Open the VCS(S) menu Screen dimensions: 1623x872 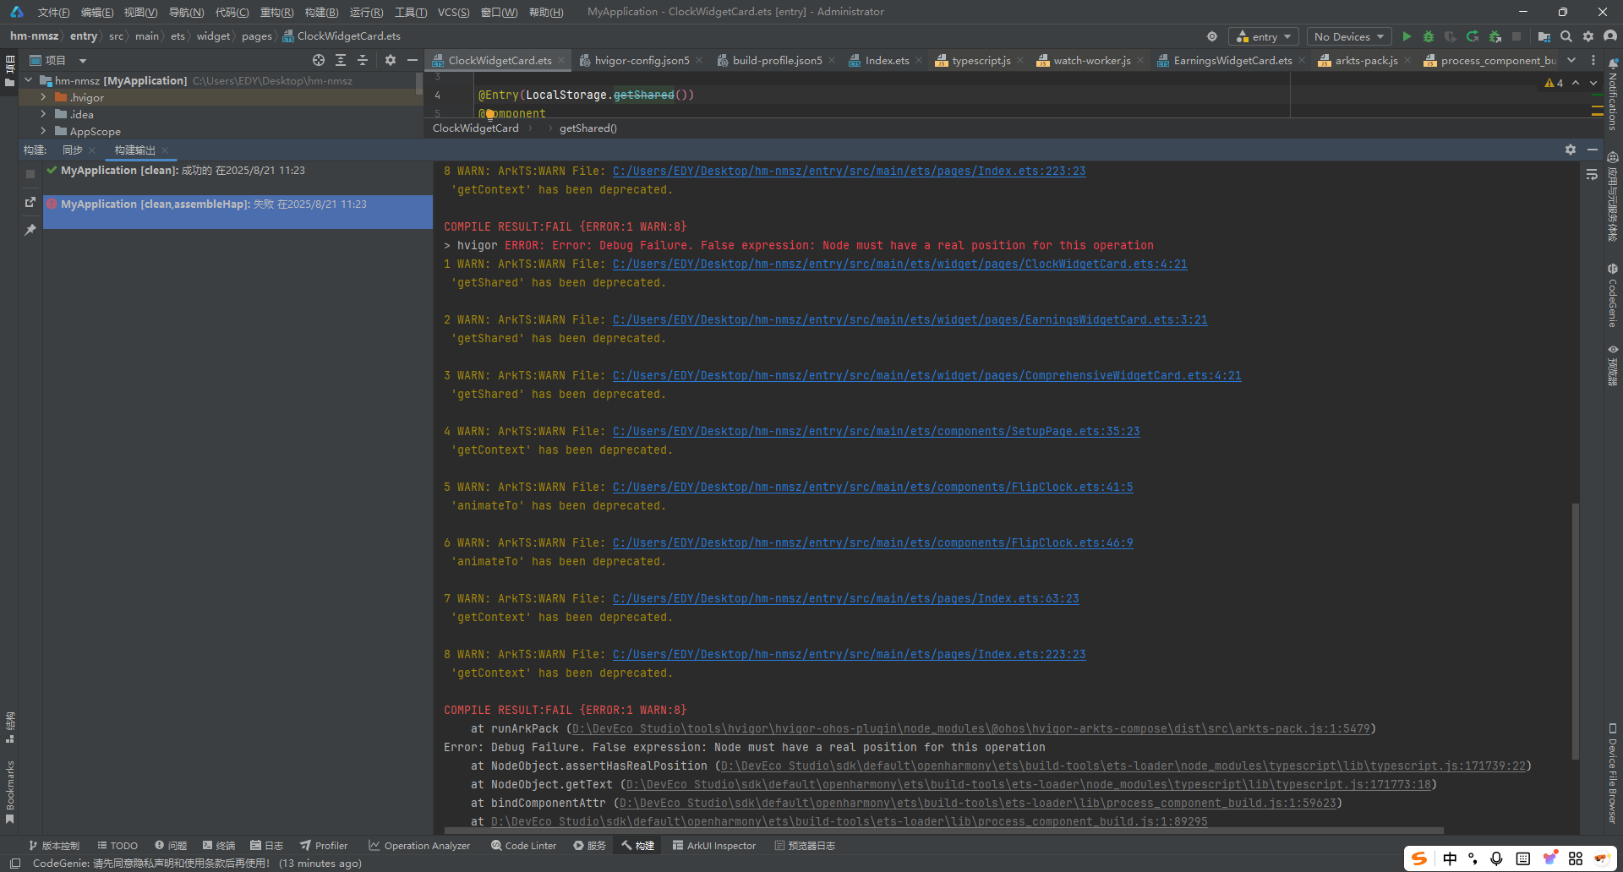point(453,12)
